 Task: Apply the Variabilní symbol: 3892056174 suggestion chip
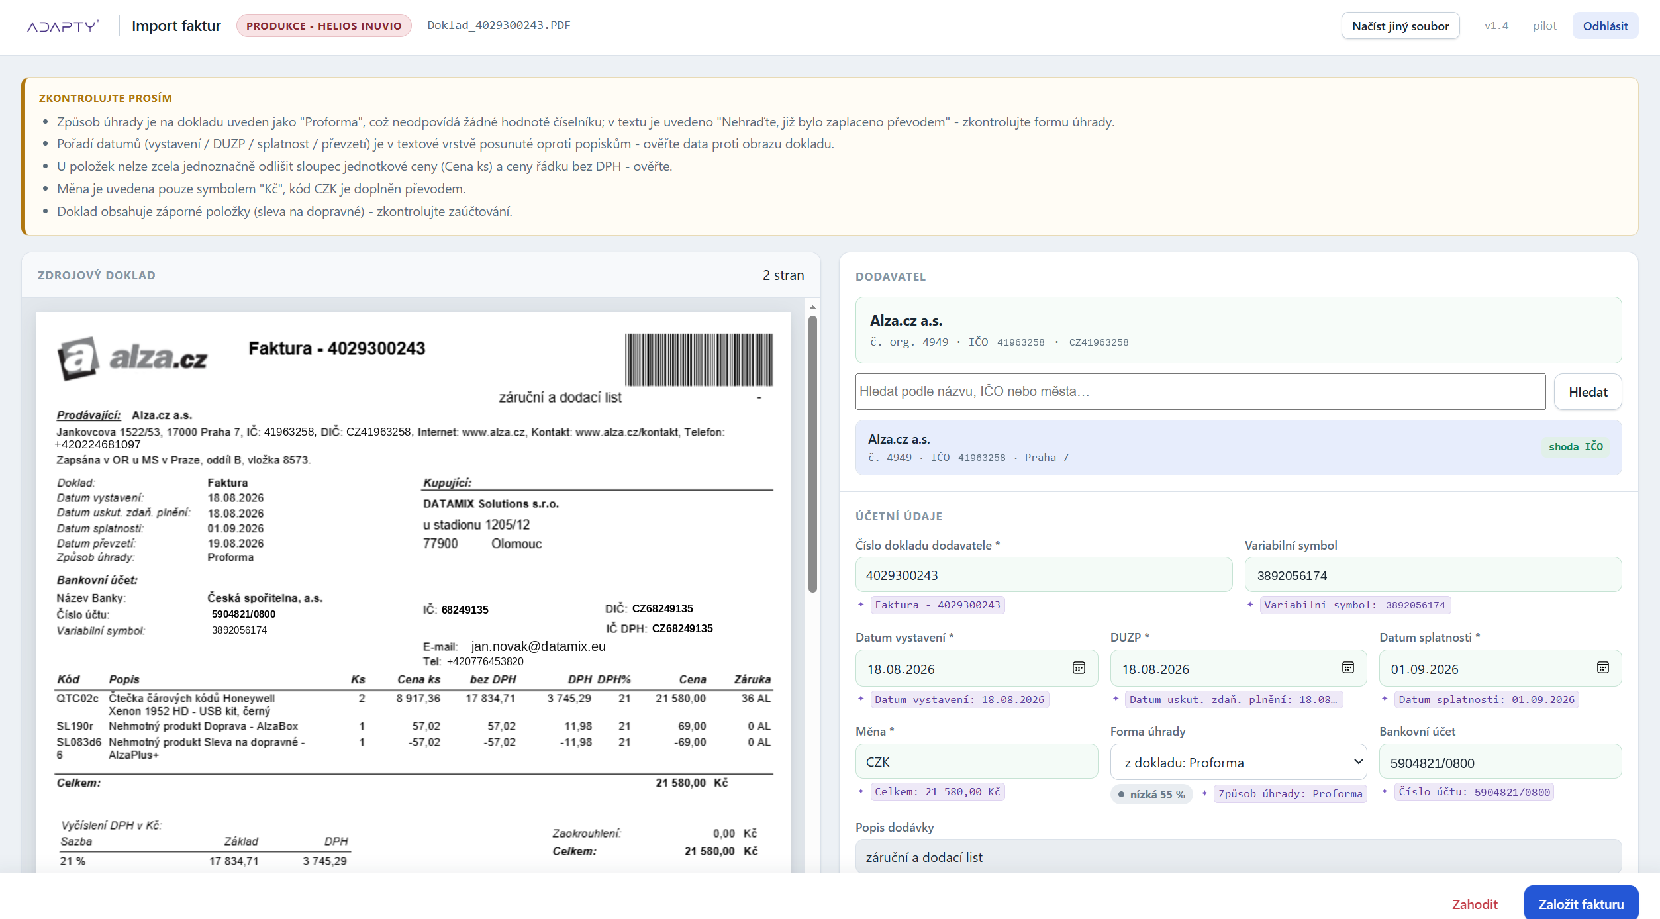tap(1355, 605)
